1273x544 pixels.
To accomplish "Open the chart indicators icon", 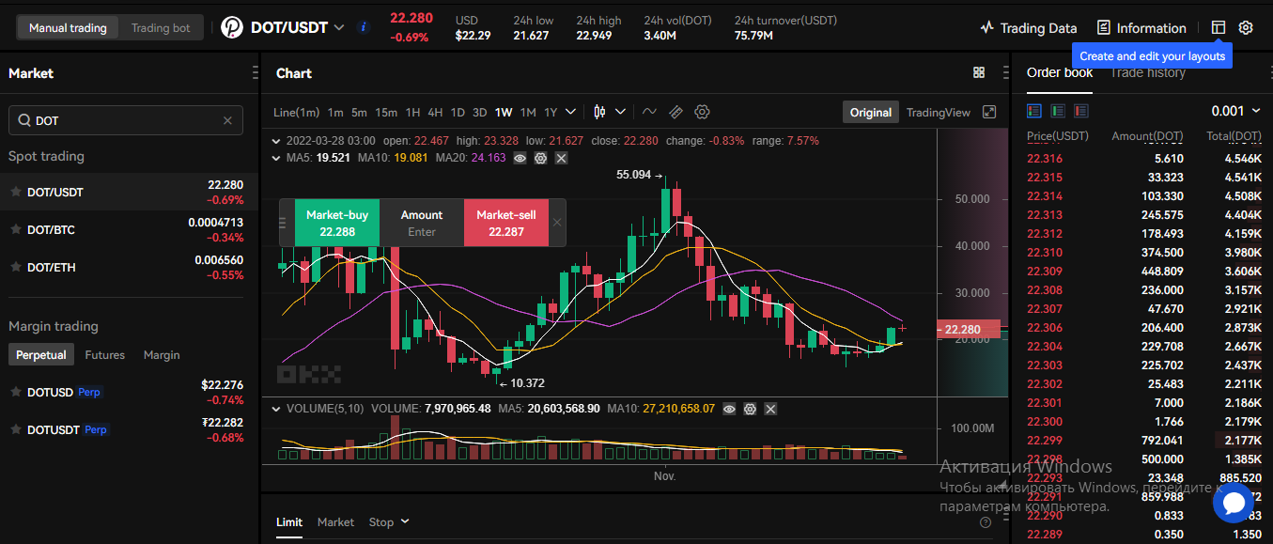I will tap(649, 112).
